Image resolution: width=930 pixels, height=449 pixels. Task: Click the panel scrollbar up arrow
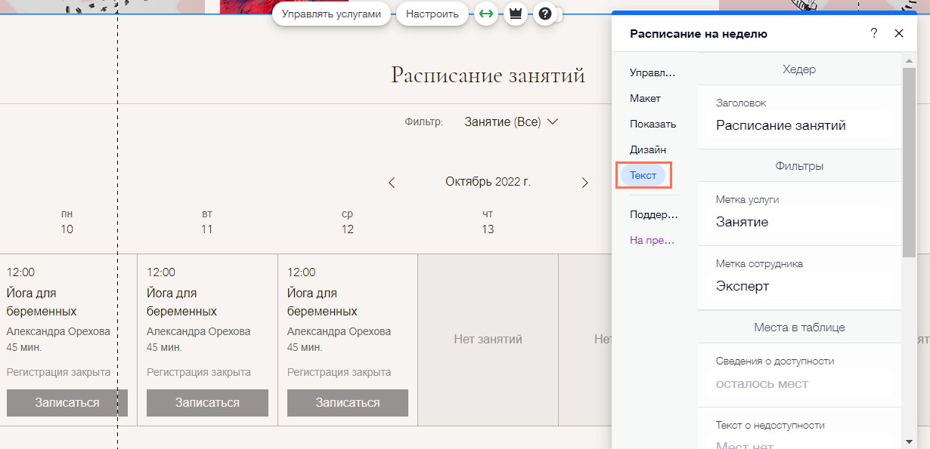tap(909, 61)
